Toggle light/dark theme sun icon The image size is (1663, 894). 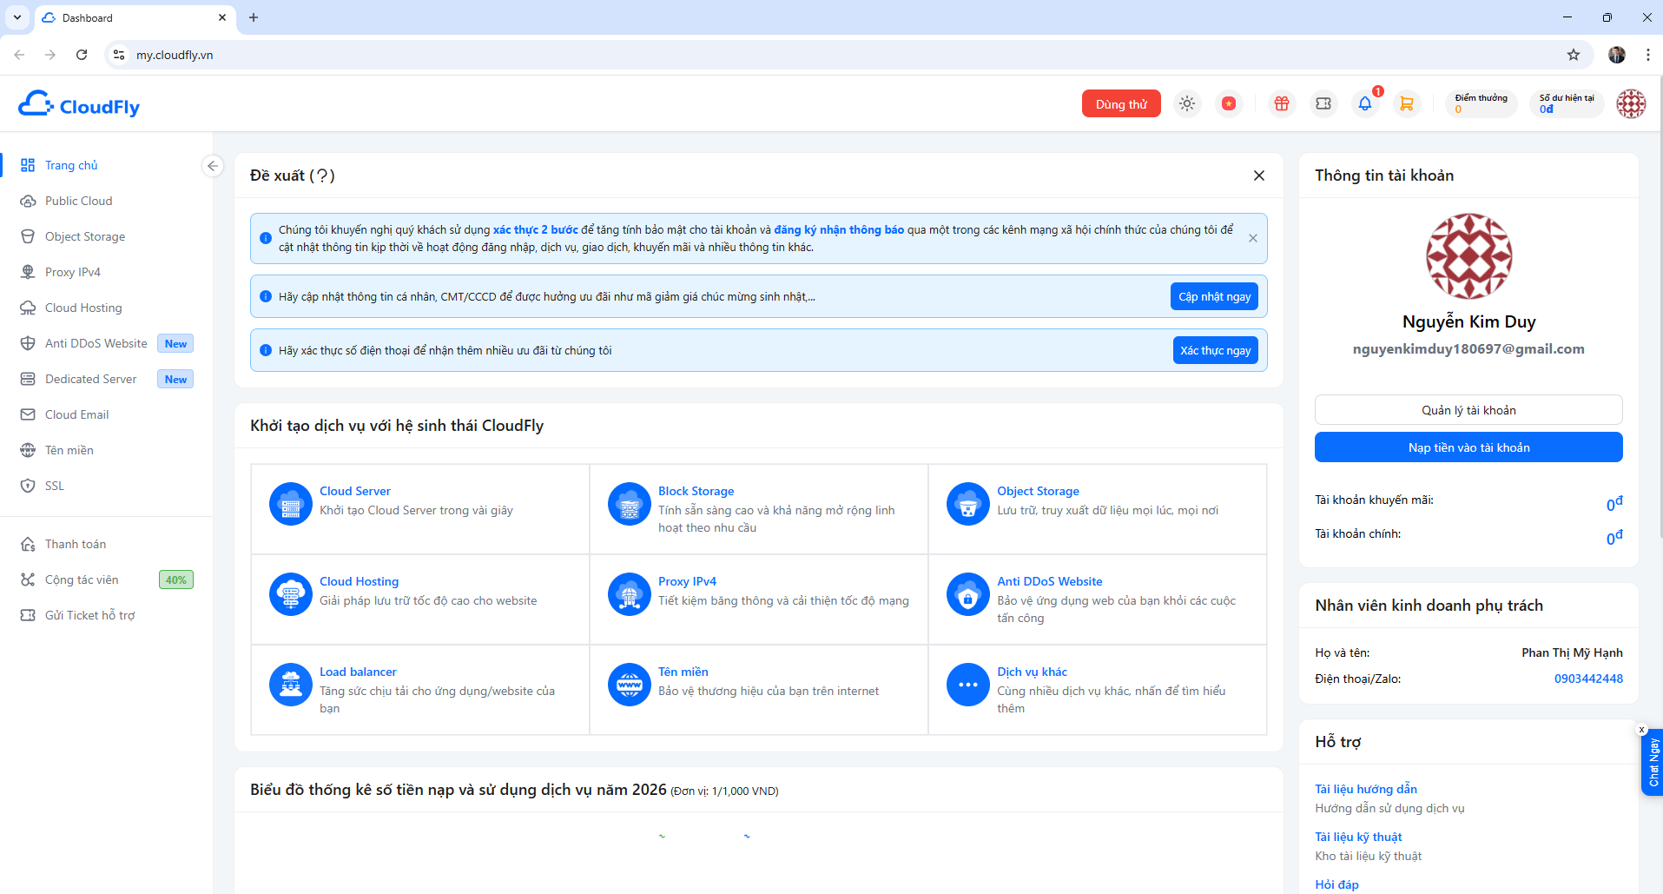point(1187,103)
